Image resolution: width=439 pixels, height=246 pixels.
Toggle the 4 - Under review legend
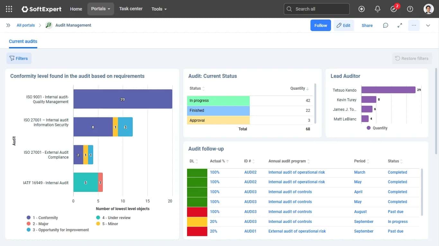[113, 218]
